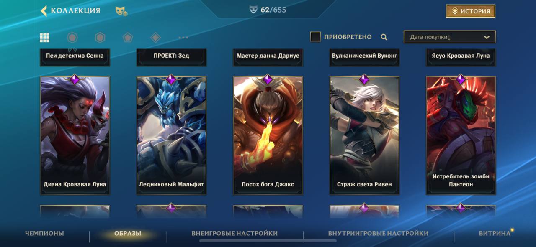Open the Внутриигровые настройки tab
536x247 pixels.
click(378, 233)
